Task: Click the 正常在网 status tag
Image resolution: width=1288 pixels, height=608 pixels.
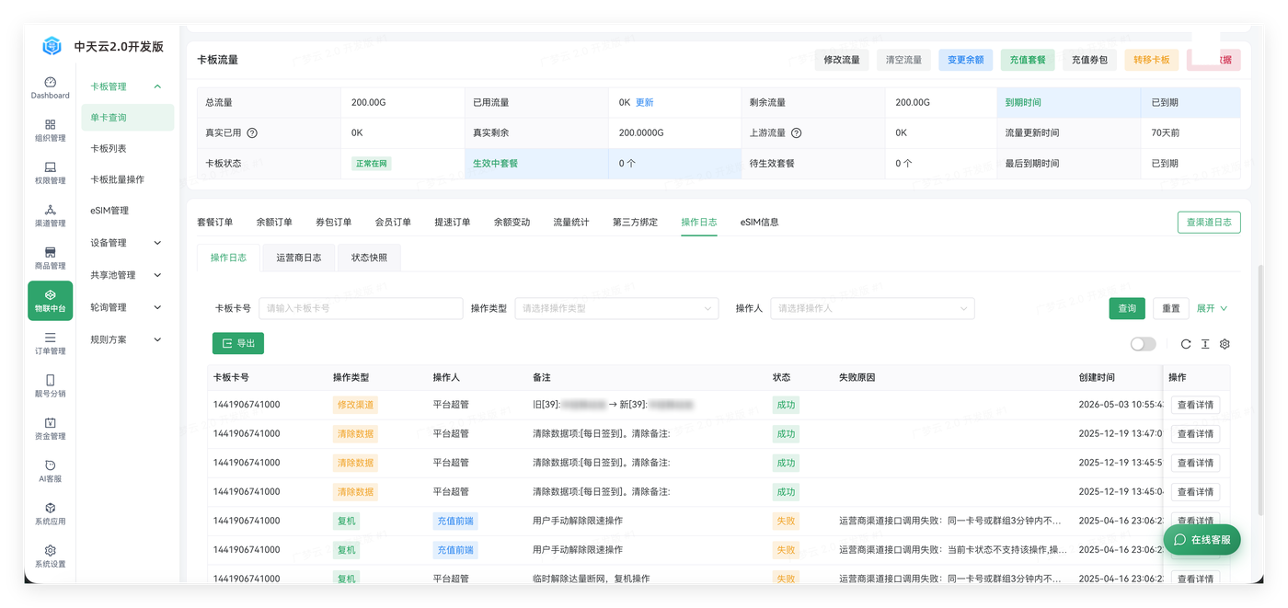Action: tap(372, 164)
